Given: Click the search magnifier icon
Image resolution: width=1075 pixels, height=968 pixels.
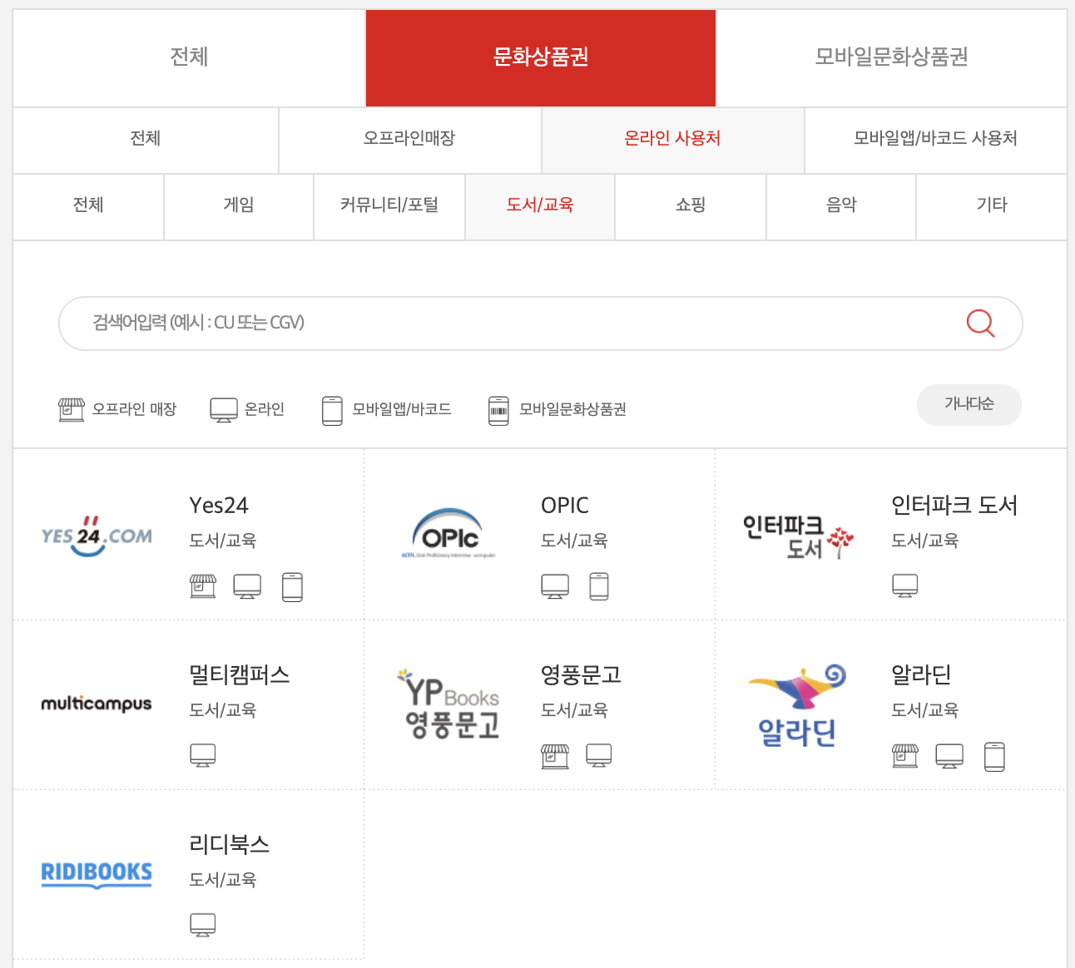Looking at the screenshot, I should tap(981, 323).
